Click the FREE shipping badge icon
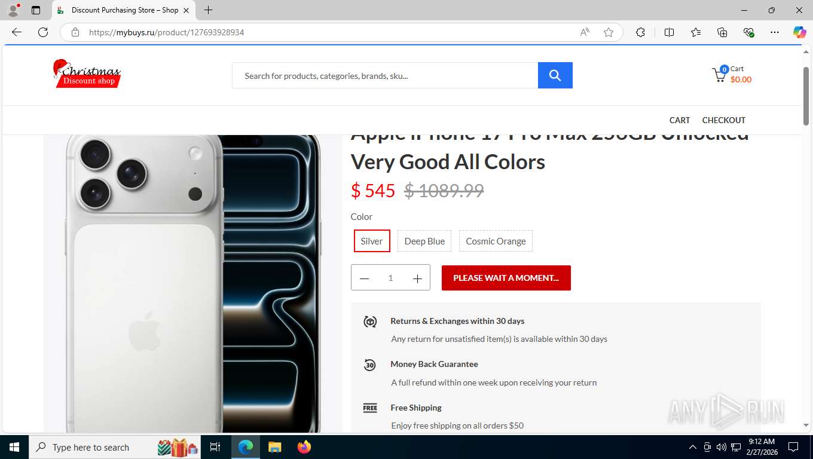Image resolution: width=813 pixels, height=459 pixels. (370, 408)
